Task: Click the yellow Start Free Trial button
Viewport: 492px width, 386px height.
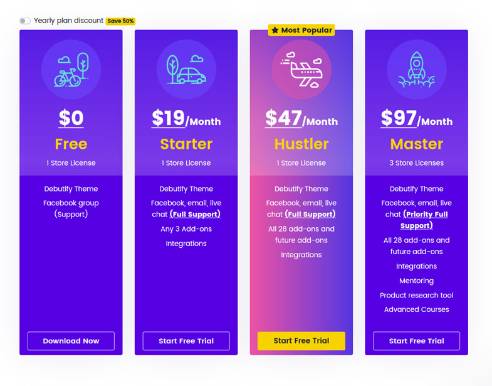Action: 301,341
